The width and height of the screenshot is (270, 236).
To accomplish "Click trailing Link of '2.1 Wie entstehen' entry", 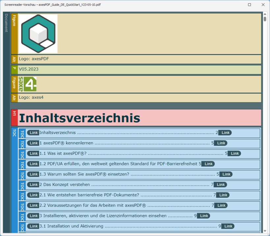I will (x=223, y=195).
